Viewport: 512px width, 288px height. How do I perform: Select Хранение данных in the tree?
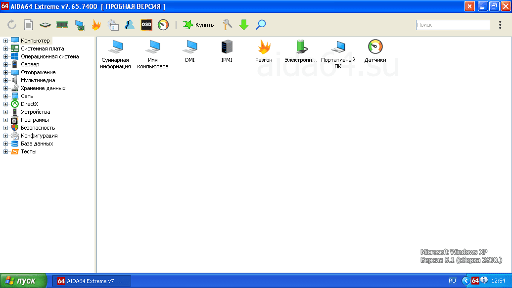43,88
